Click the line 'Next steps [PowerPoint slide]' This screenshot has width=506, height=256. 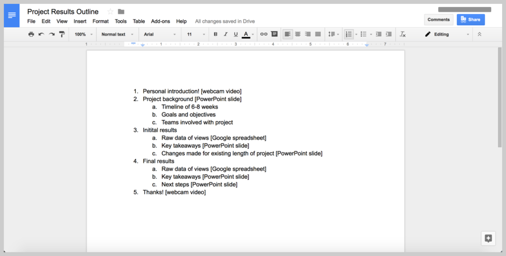[x=200, y=184]
